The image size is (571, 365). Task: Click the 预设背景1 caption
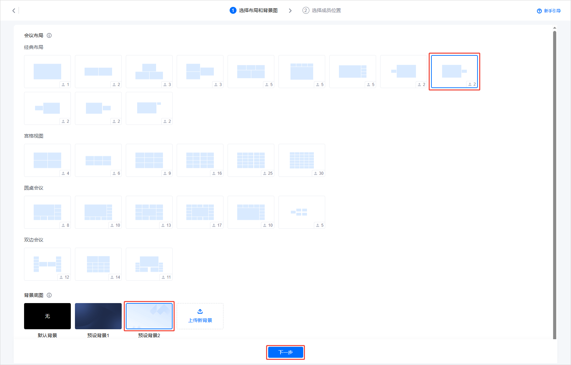98,335
